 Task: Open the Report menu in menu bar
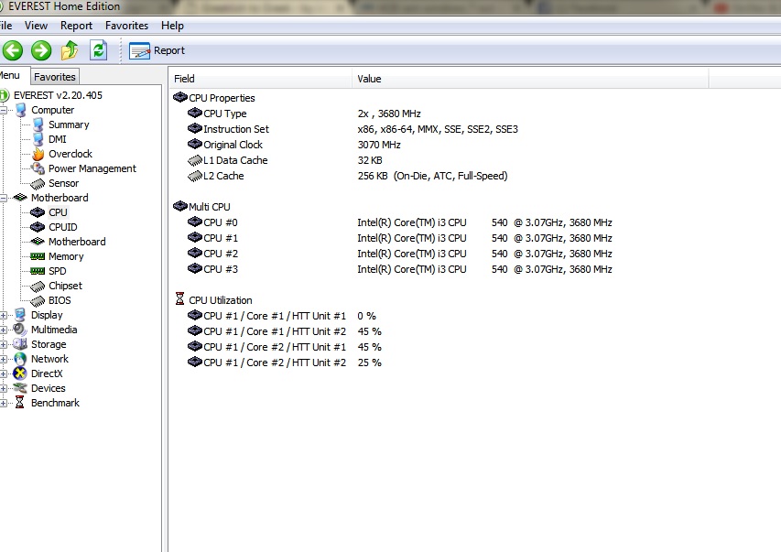[x=76, y=26]
